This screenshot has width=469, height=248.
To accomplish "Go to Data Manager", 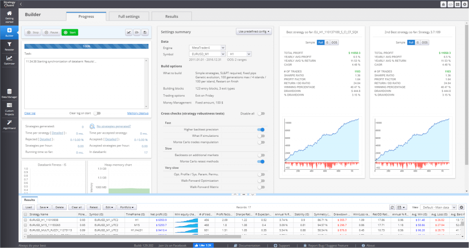I will [x=9, y=93].
